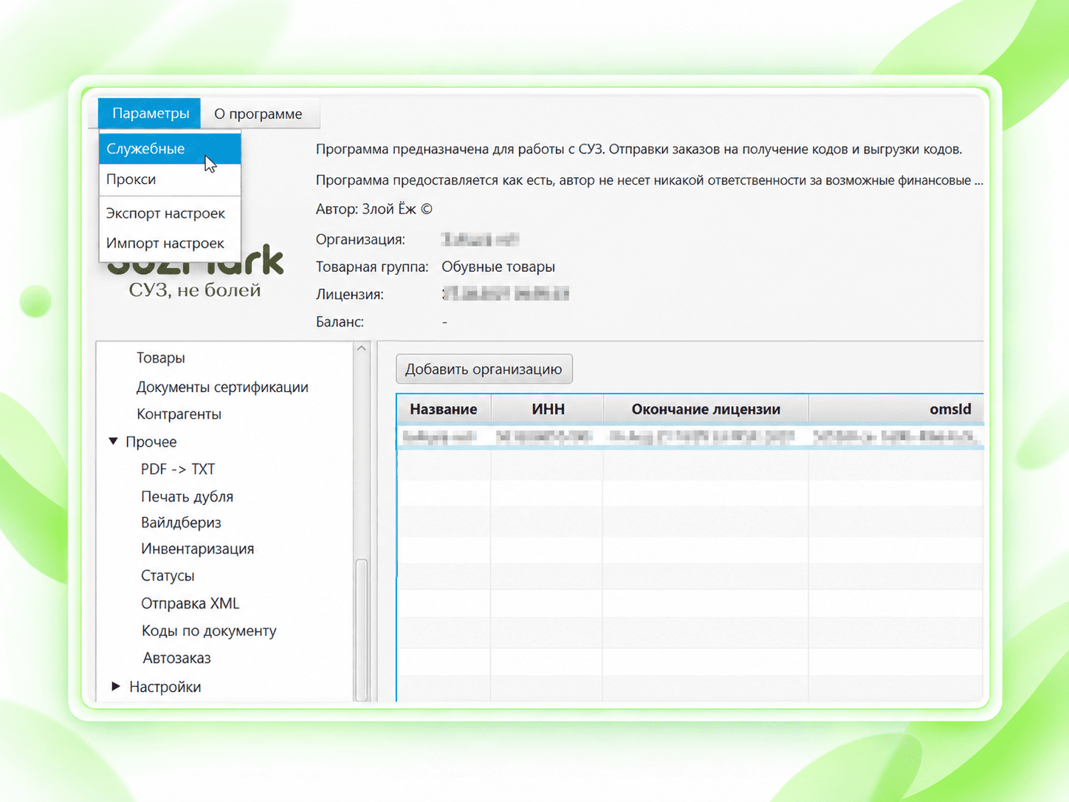Viewport: 1069px width, 802px height.
Task: Open Коды по документу item
Action: click(209, 631)
